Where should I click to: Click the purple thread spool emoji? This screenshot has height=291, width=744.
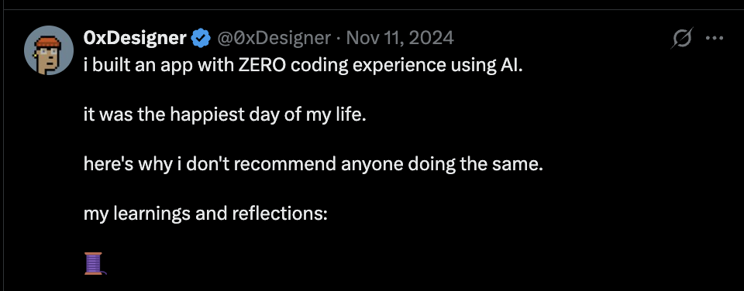click(95, 263)
